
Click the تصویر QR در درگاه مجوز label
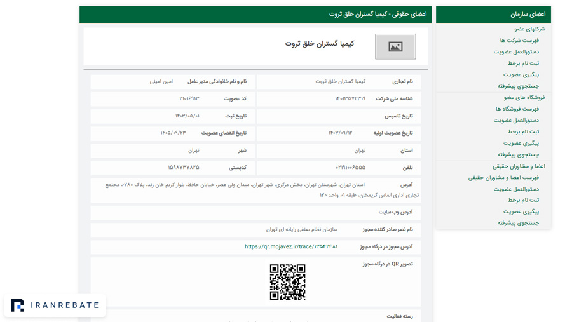point(388,264)
